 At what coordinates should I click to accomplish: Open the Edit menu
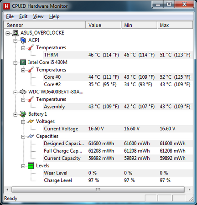tap(23, 16)
